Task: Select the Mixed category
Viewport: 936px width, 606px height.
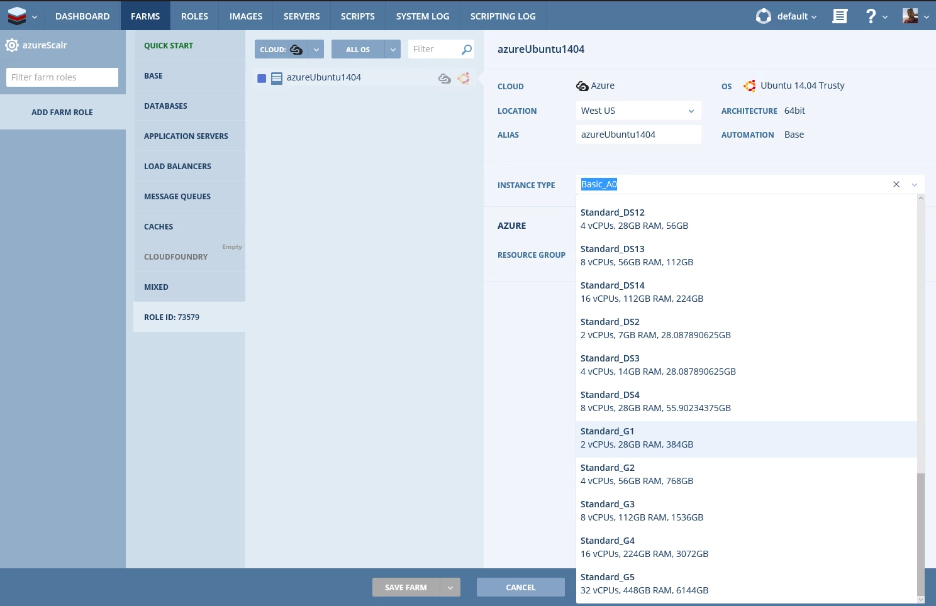Action: [189, 287]
